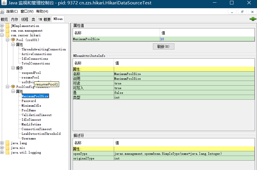Click the 类型 int row
Image resolution: width=257 pixels, height=170 pixels.
[163, 98]
